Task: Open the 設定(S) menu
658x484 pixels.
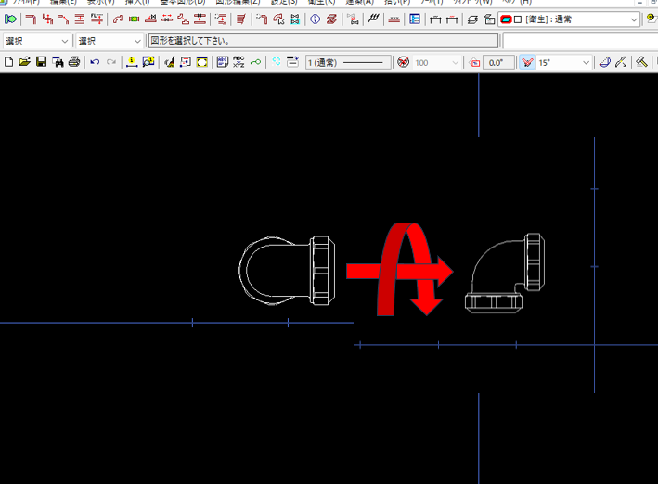Action: [284, 2]
